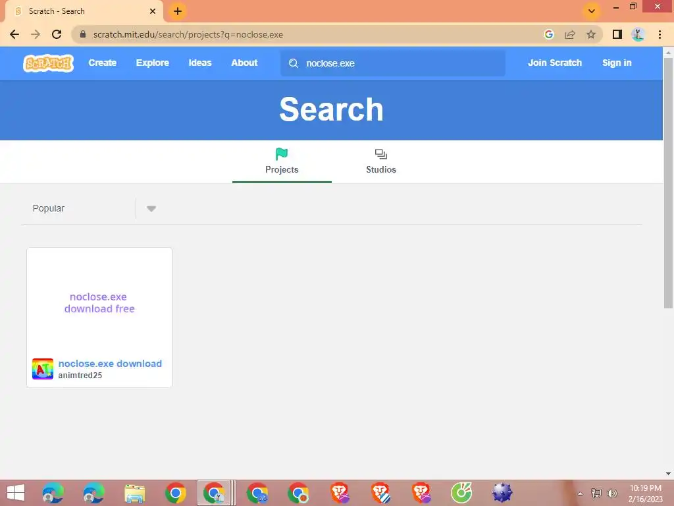Viewport: 674px width, 506px height.
Task: Click the padlock site info icon
Action: (x=83, y=34)
